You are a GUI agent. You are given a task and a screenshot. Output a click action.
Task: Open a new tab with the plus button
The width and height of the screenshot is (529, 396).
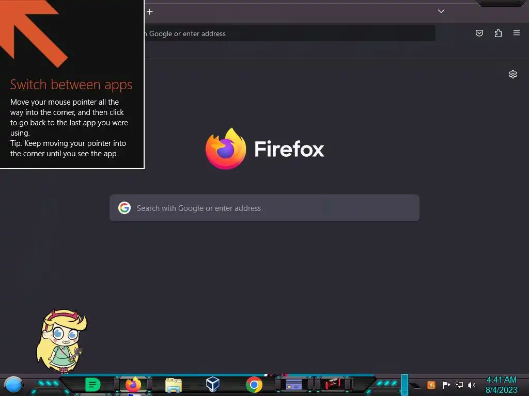tap(150, 12)
